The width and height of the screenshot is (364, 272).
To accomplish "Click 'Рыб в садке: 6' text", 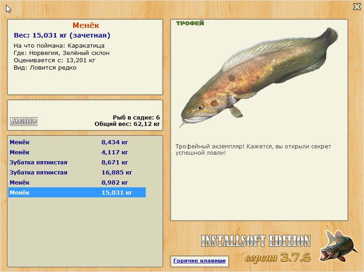I will [136, 118].
